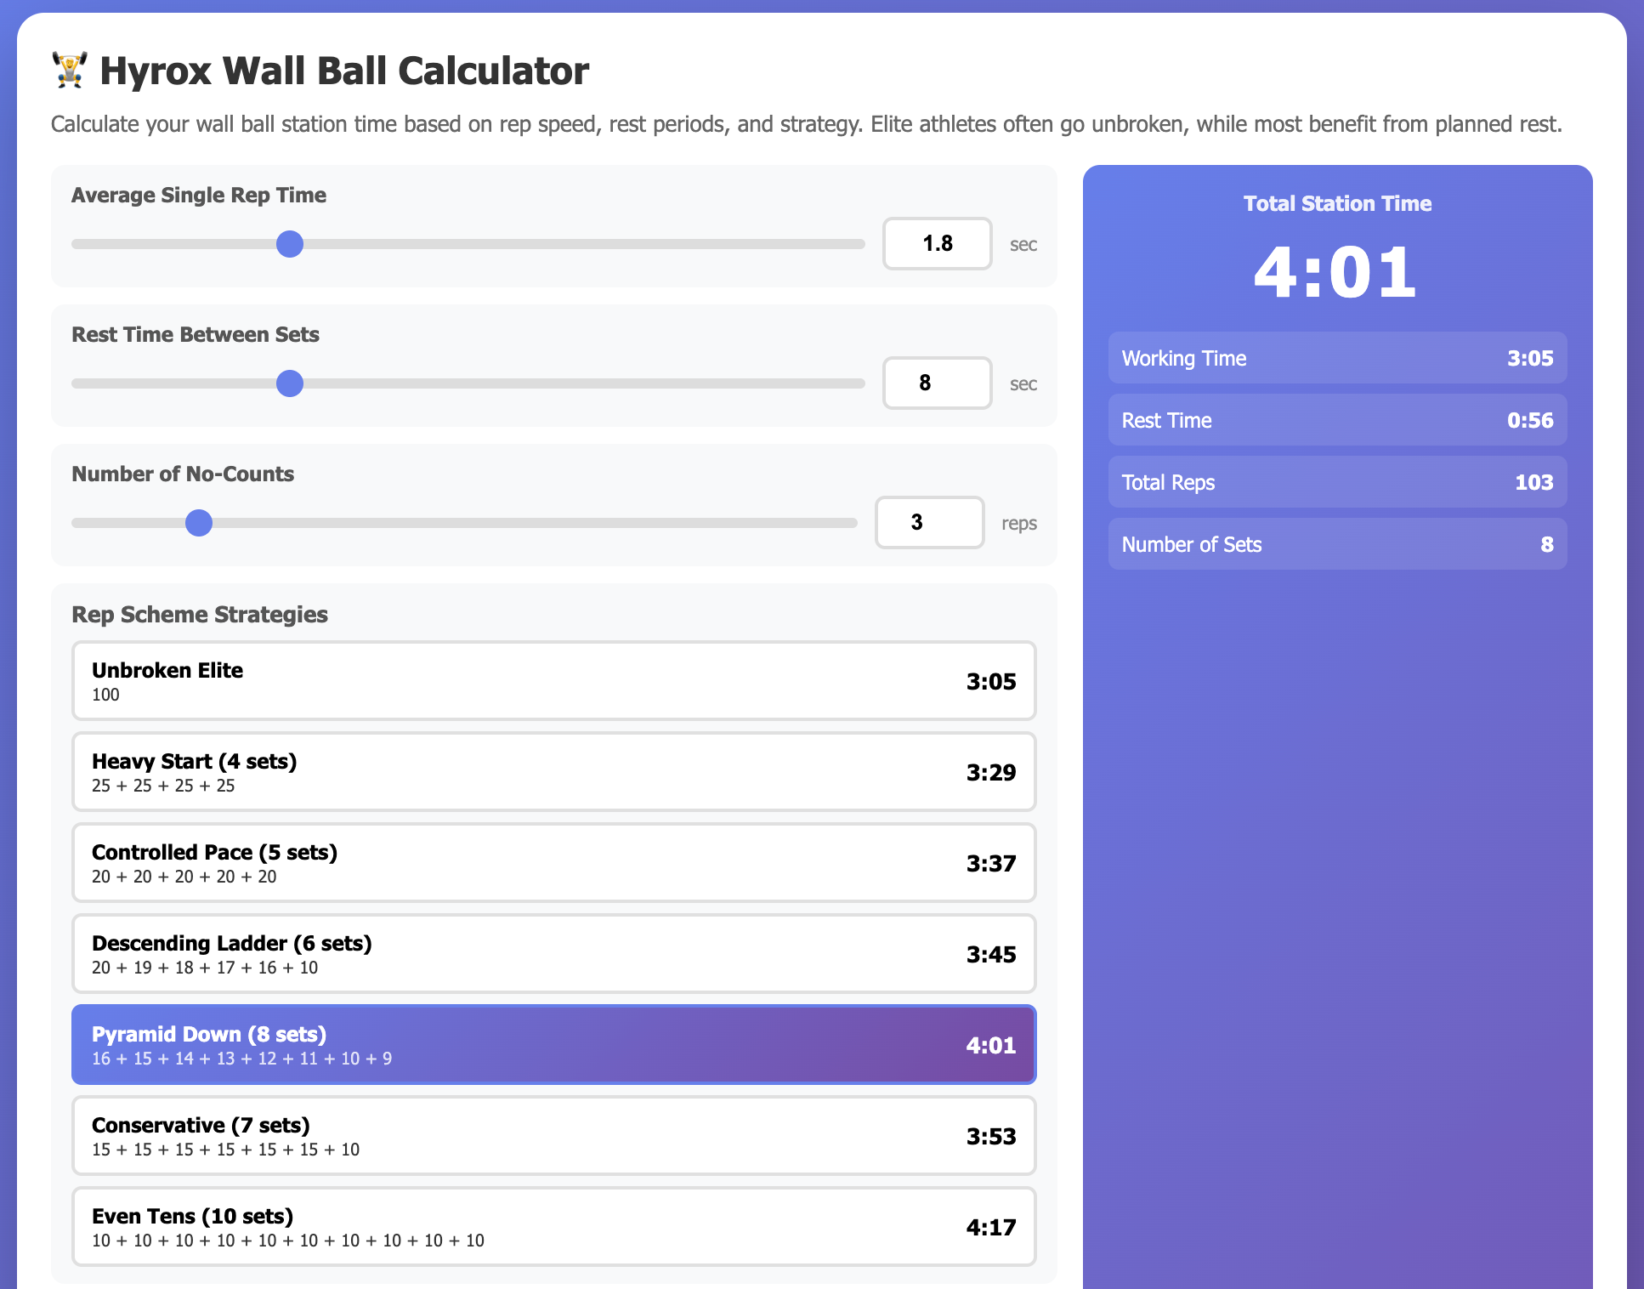Select the Heavy Start (4 sets) strategy

pyautogui.click(x=554, y=771)
